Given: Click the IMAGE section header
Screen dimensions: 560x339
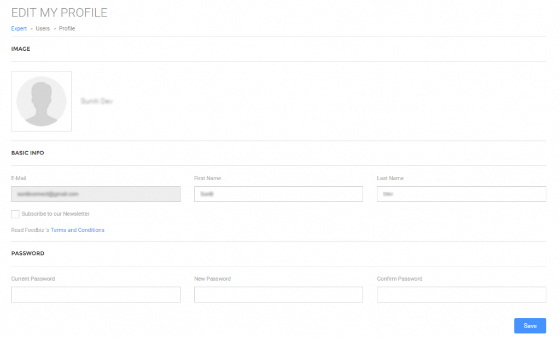Looking at the screenshot, I should tap(21, 49).
